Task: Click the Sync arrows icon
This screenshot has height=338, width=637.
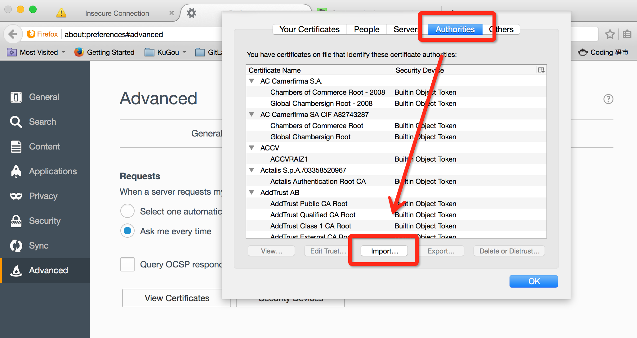Action: (x=16, y=246)
